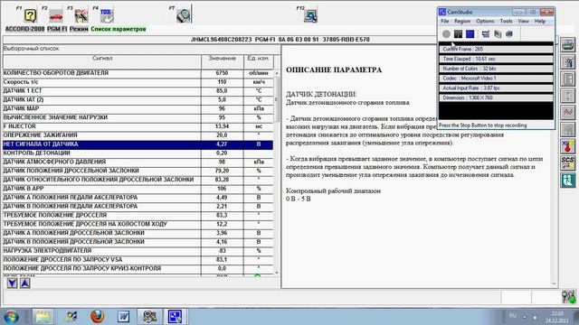The width and height of the screenshot is (579, 325).
Task: Click the scroll down arrow of parameter list
Action: click(x=277, y=273)
